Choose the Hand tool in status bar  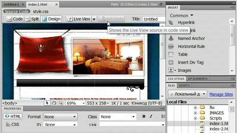(54, 103)
